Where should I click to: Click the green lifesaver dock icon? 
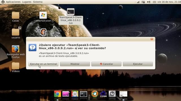tap(95, 94)
